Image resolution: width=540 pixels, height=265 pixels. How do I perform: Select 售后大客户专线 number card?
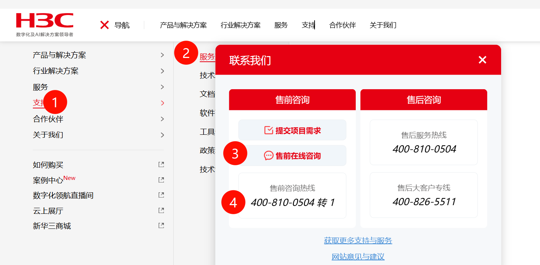(x=424, y=195)
